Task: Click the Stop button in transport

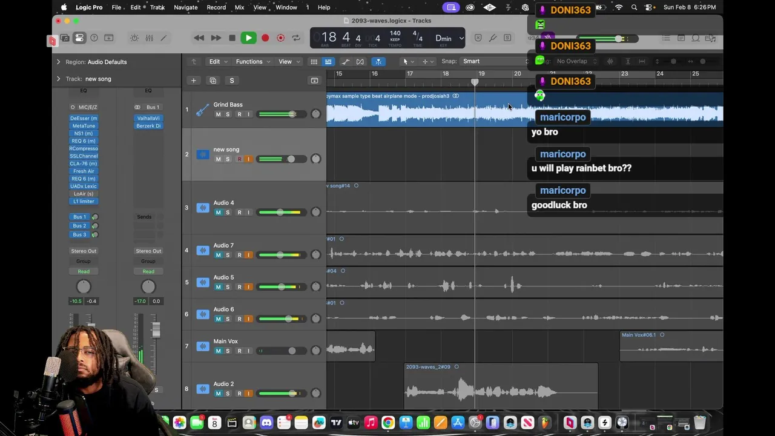Action: pos(232,38)
